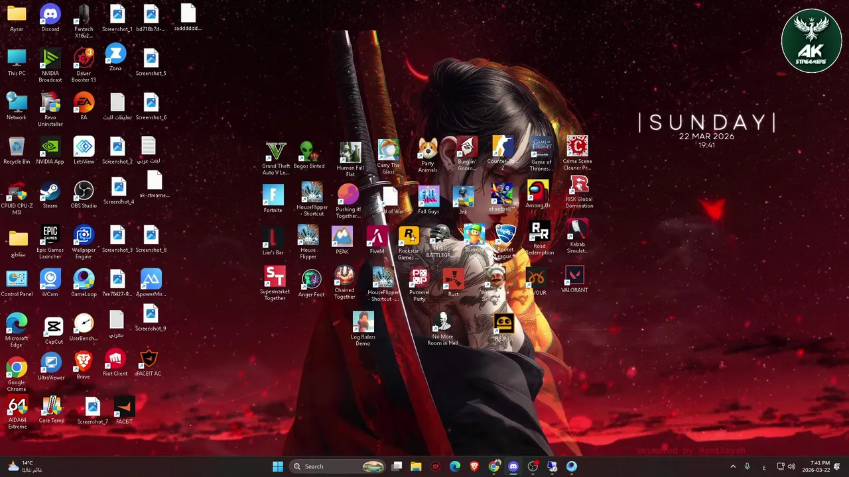
Task: Launch Supermarket Together shortcut
Action: tap(275, 284)
